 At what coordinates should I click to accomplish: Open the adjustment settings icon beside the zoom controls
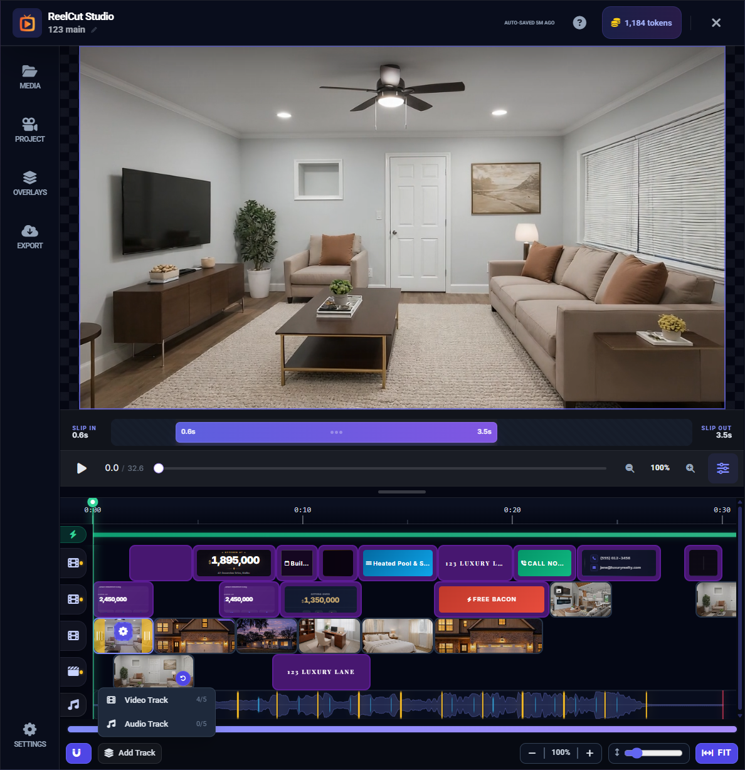pos(722,468)
